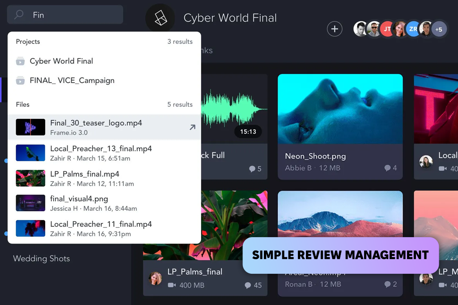Open comments icon on Neon_Shoot.png card
Viewport: 458px width, 305px height.
(x=387, y=168)
